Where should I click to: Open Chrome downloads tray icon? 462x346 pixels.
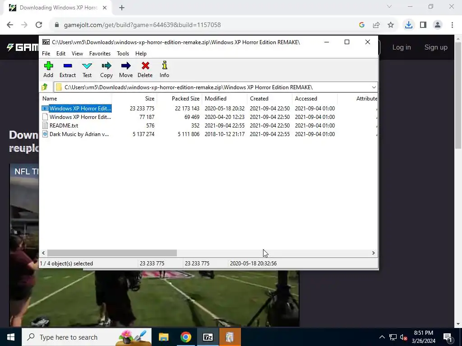(408, 25)
